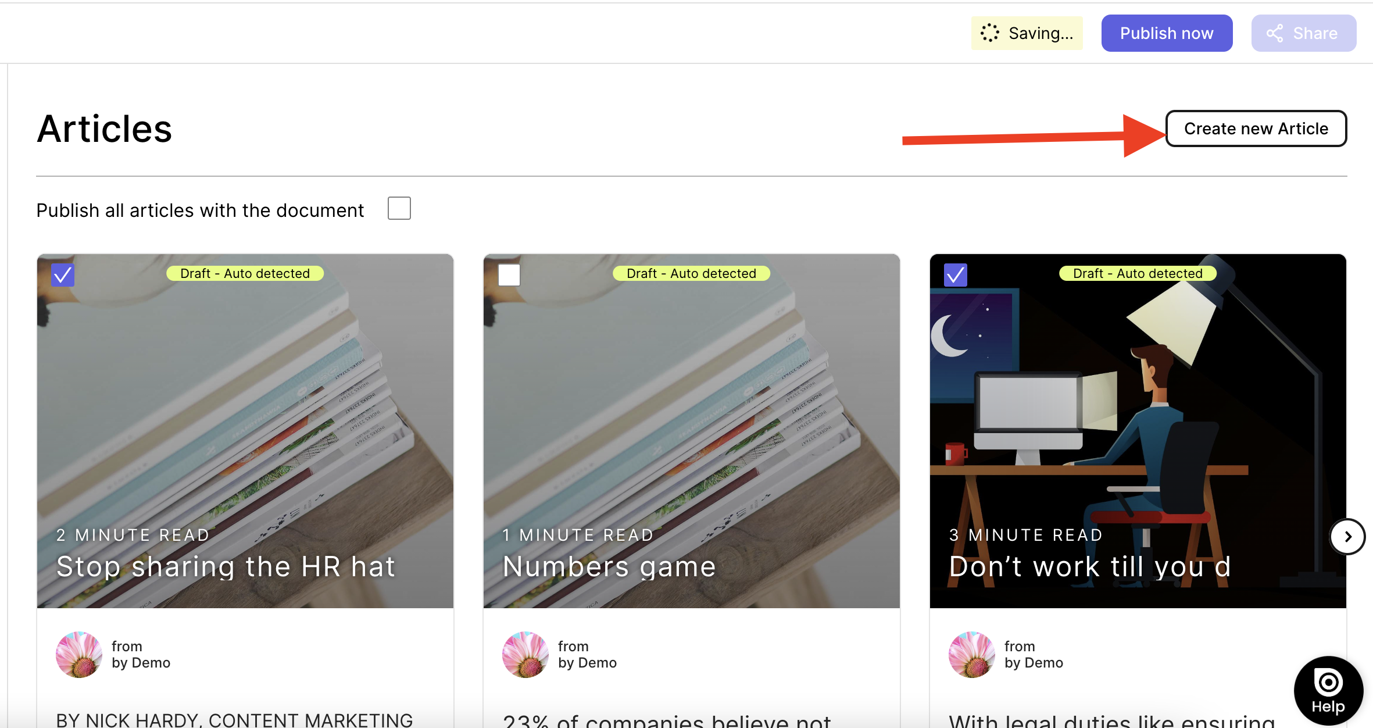Click author avatar on Stop sharing the HR hat card
Image resolution: width=1373 pixels, height=728 pixels.
(79, 655)
